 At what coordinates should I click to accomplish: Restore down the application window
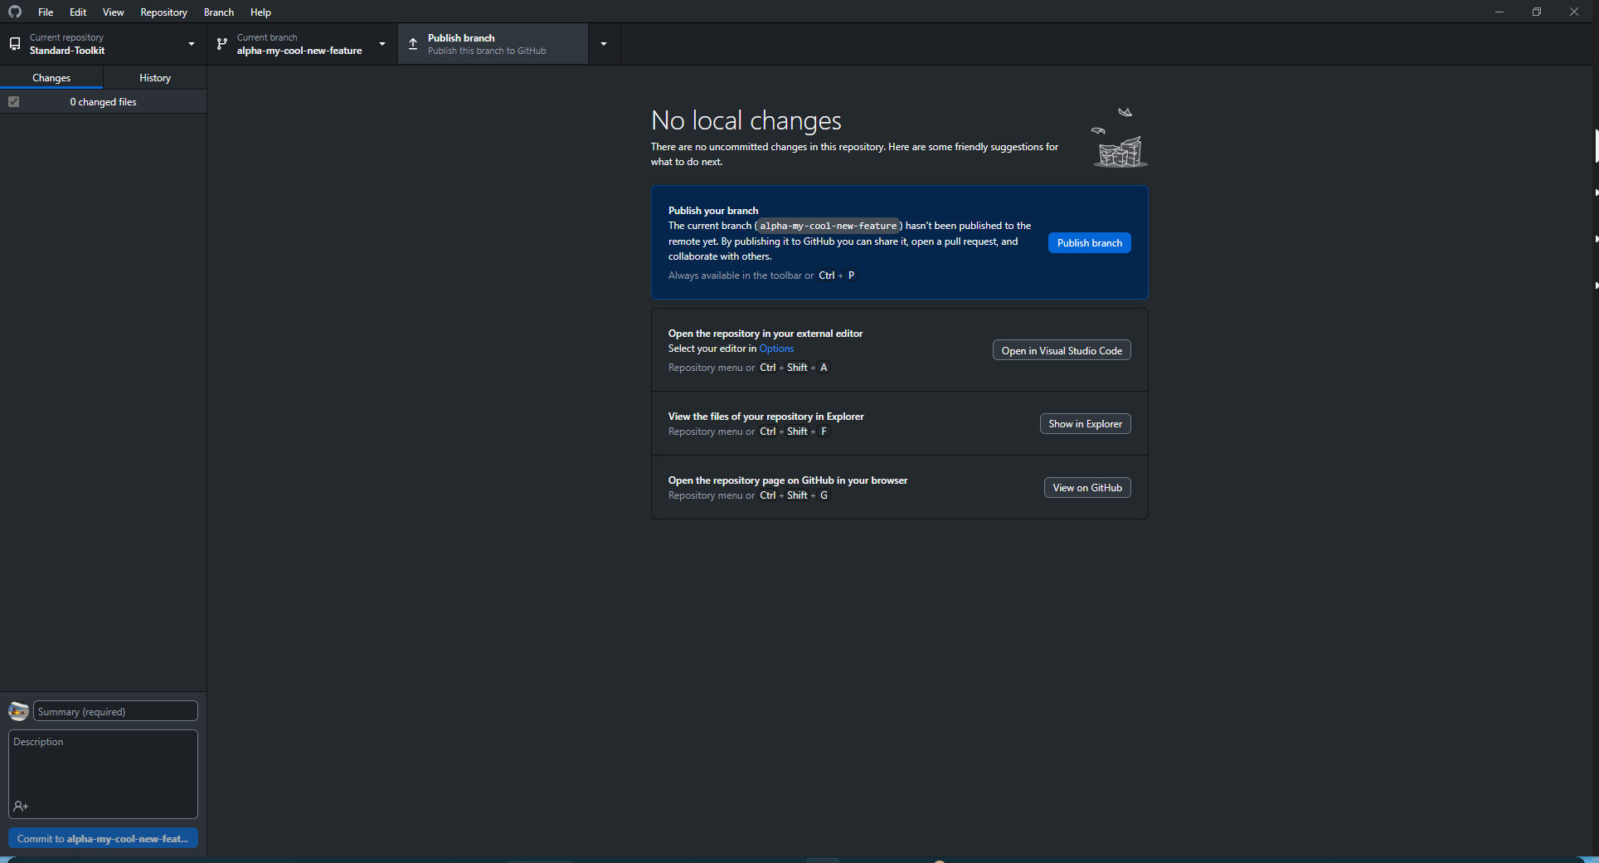(x=1536, y=12)
